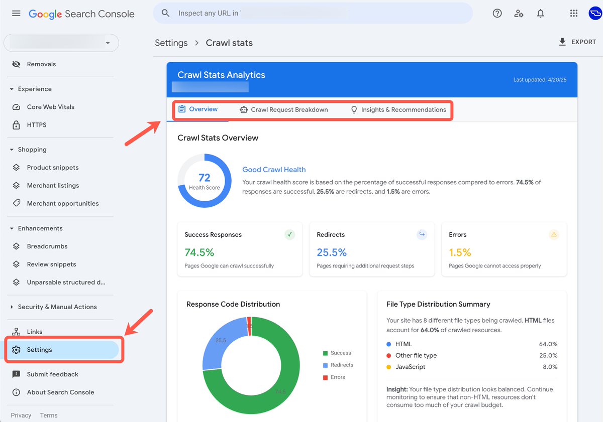Click the Errors warning triangle icon
Viewport: 603px width, 422px height.
(554, 234)
